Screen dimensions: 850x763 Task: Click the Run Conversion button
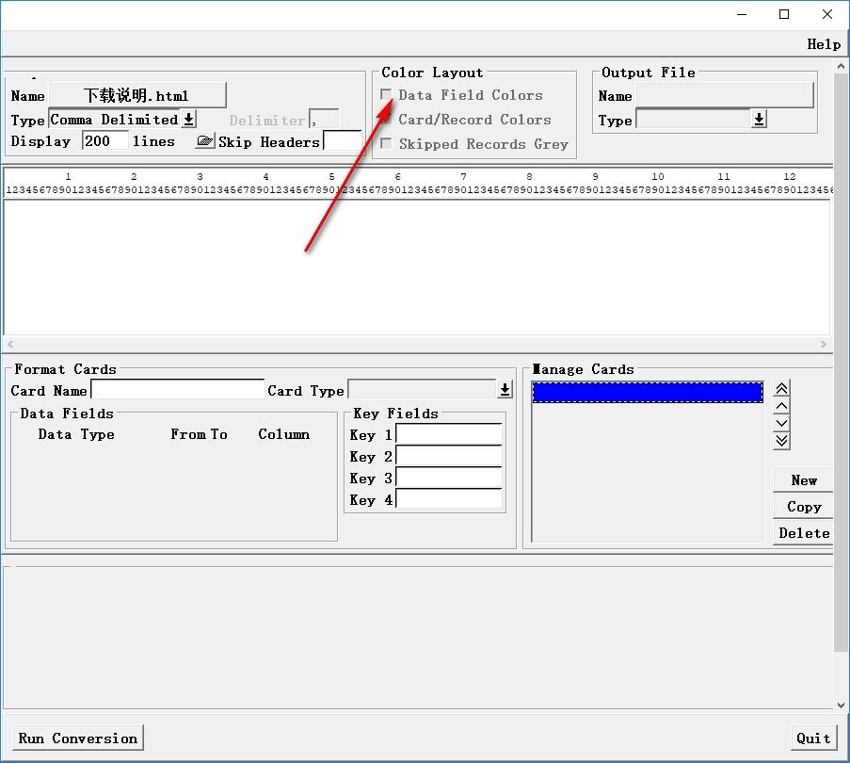pos(78,738)
